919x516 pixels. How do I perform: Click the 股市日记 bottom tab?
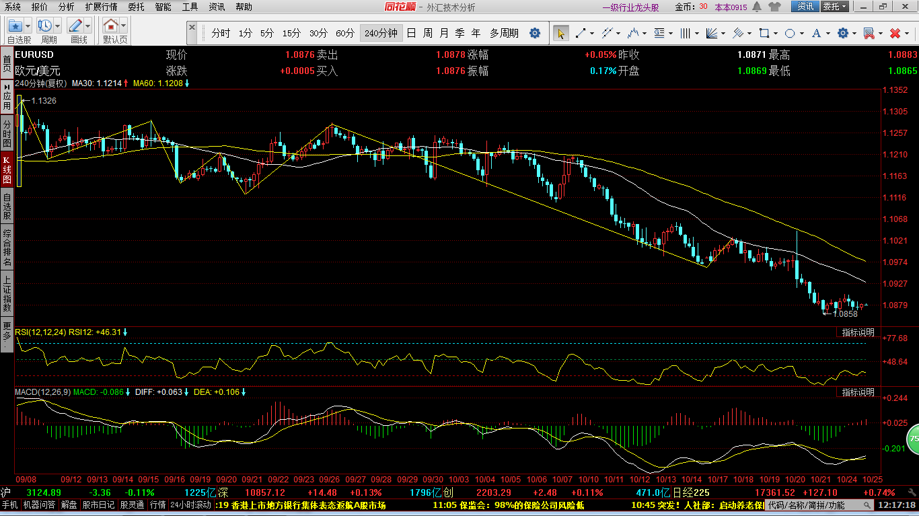(x=99, y=505)
